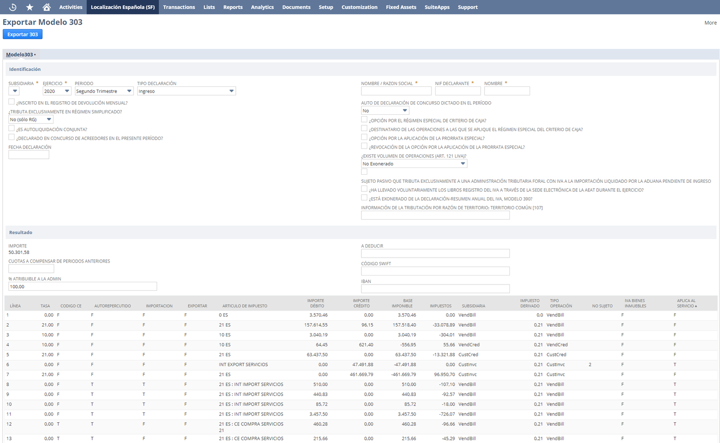Viewport: 720px width, 443px height.
Task: Toggle Revocación de la opción Prorrata Especial
Action: click(364, 146)
